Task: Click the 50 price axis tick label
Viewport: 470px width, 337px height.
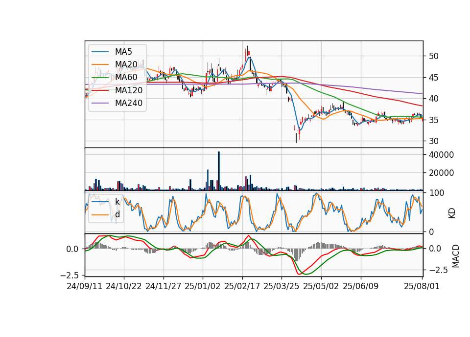Action: click(433, 56)
